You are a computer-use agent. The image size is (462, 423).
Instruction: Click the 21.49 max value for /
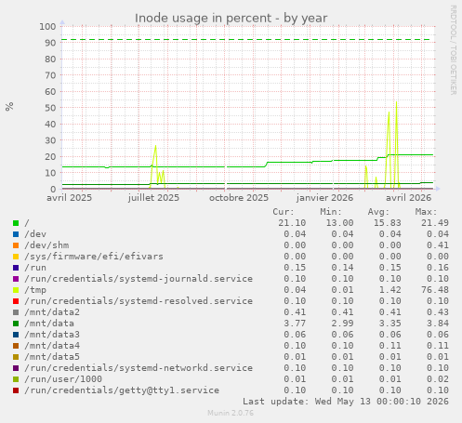pos(435,223)
